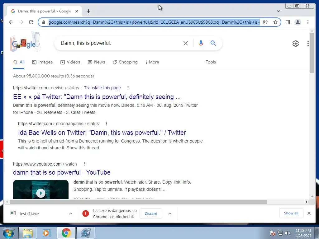Open network status tray icon
The image size is (319, 239).
[x=280, y=233]
